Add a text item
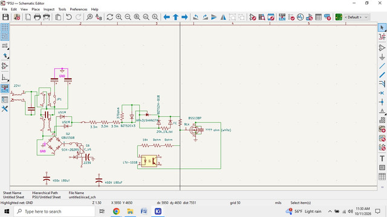The image size is (387, 217). click(x=382, y=159)
